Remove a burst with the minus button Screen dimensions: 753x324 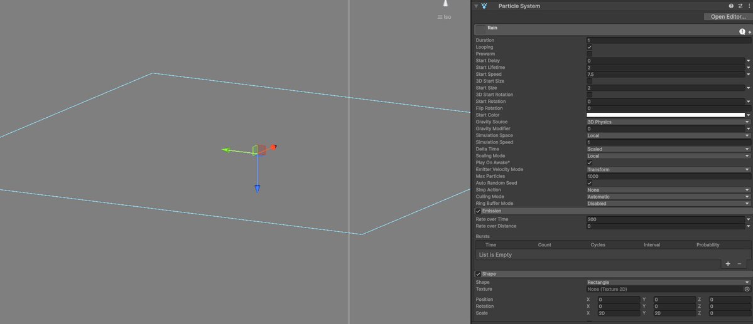point(739,264)
